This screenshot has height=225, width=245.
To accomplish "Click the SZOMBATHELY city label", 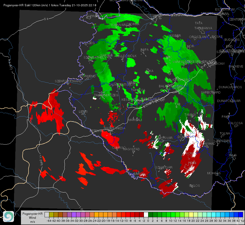I will point(95,57).
